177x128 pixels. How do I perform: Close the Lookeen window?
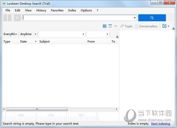169,2
